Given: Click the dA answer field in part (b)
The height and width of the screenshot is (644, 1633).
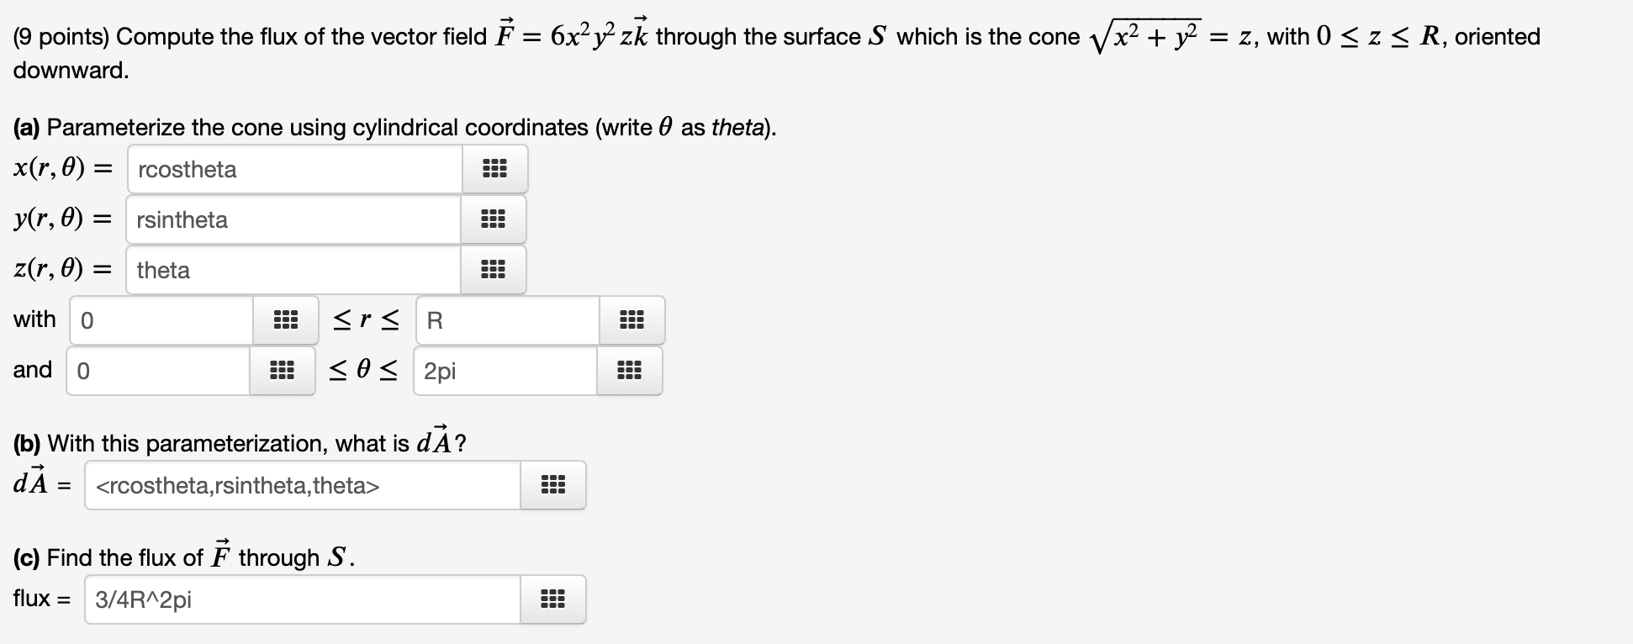Looking at the screenshot, I should pyautogui.click(x=301, y=485).
